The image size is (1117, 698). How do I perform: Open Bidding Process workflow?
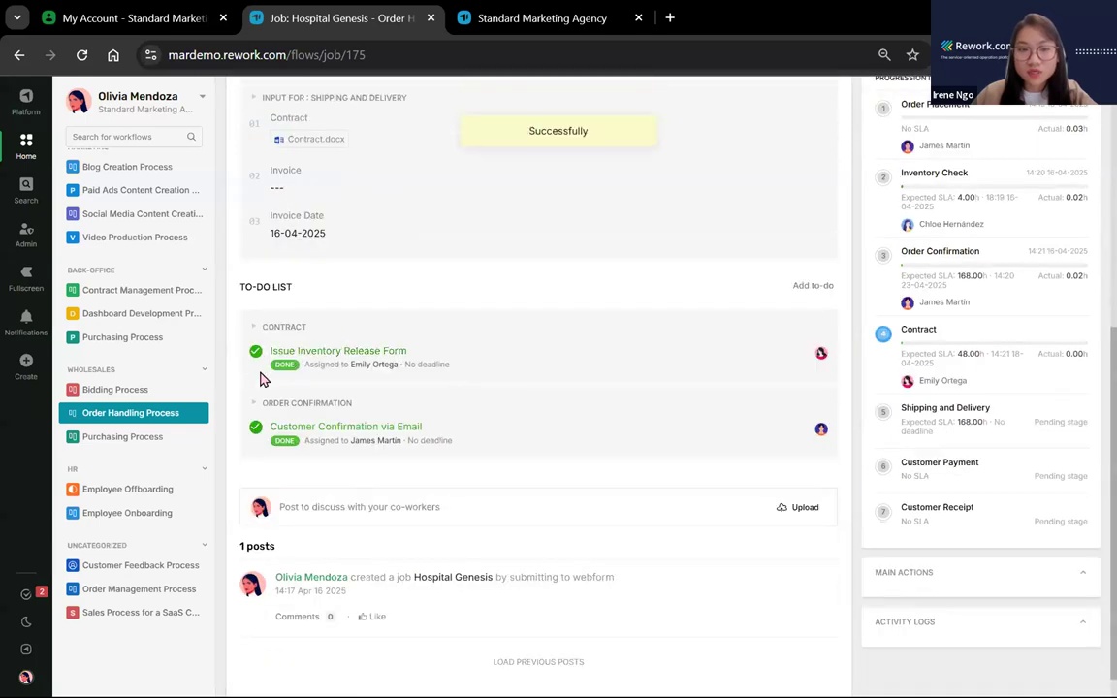click(114, 390)
